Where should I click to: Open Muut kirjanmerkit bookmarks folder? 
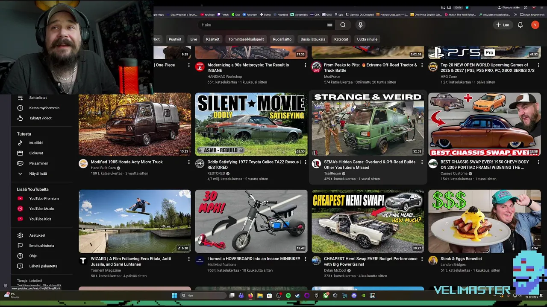point(532,14)
